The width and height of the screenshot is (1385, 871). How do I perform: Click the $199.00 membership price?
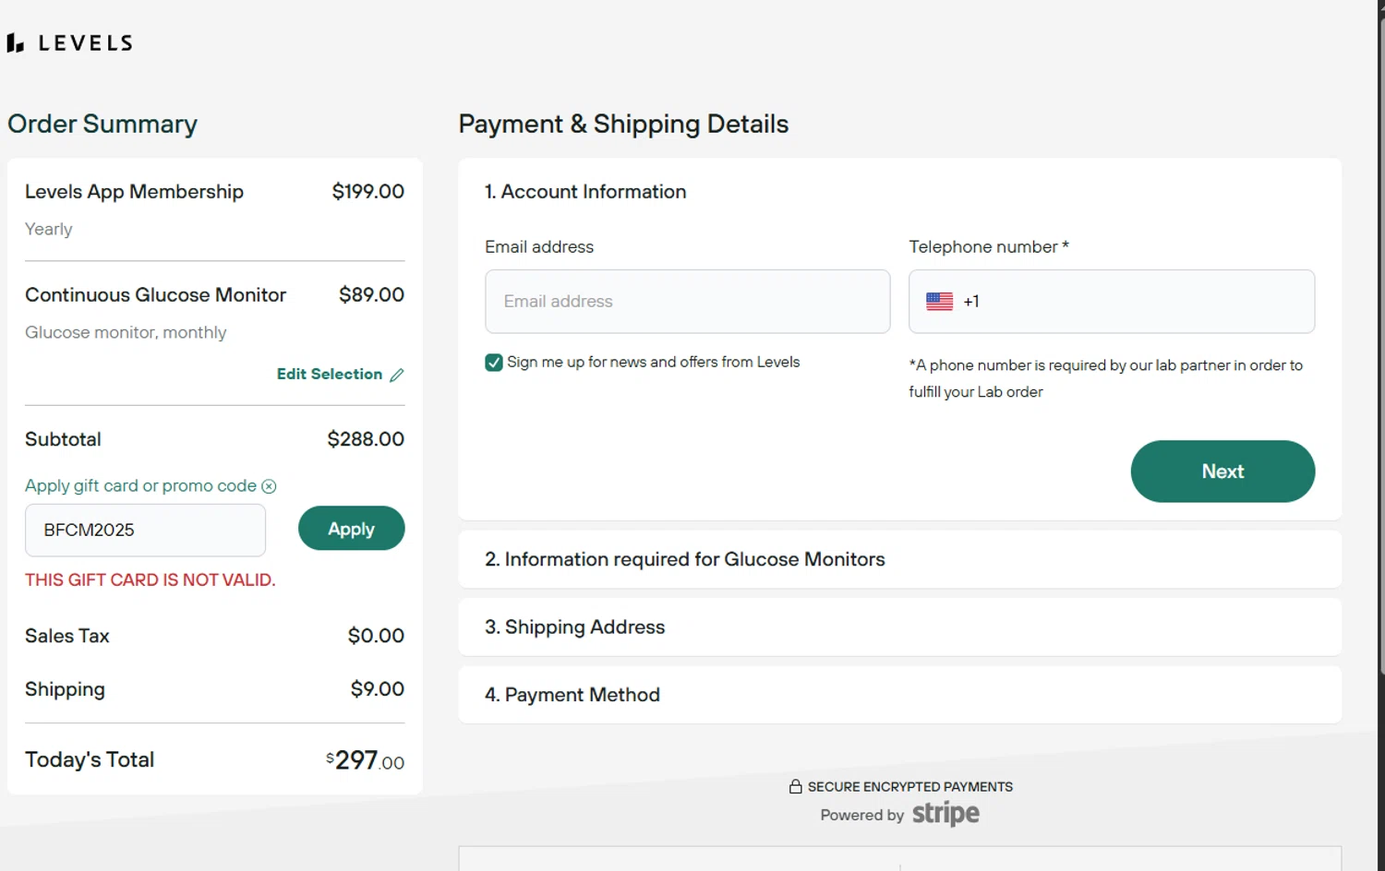368,192
